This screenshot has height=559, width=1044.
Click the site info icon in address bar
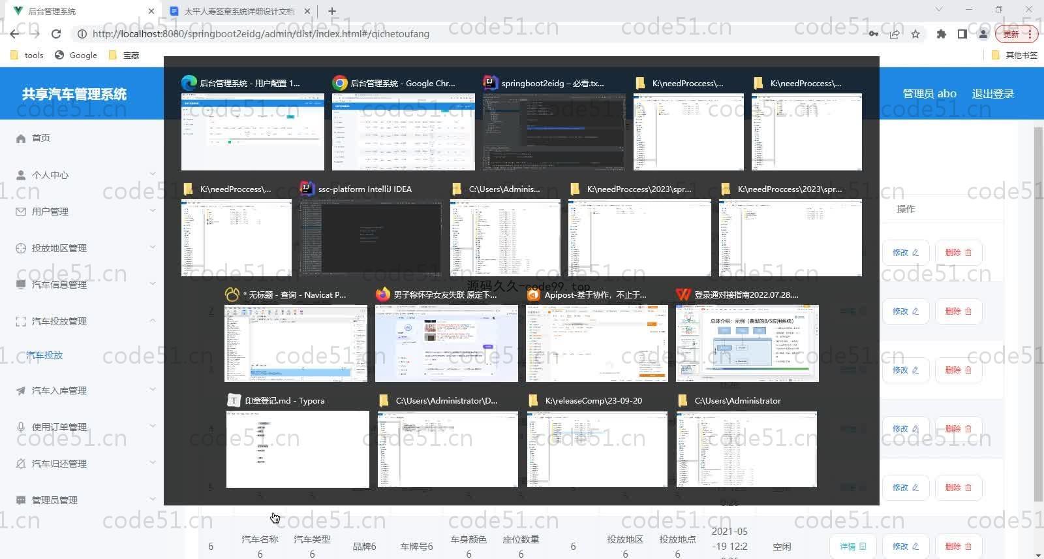pyautogui.click(x=82, y=34)
